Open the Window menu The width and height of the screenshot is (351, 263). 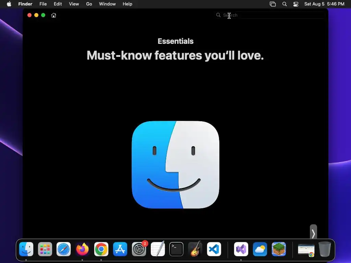pos(107,4)
